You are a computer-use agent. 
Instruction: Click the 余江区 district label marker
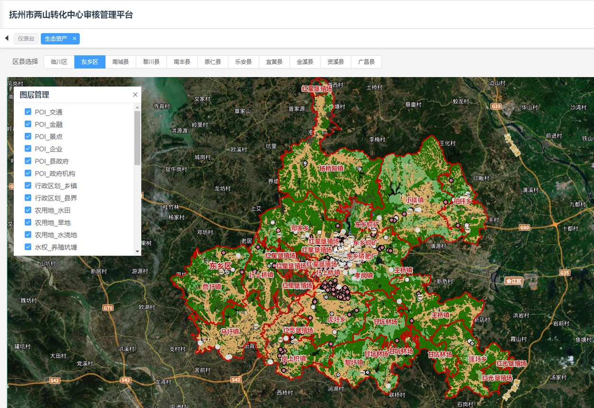[513, 281]
